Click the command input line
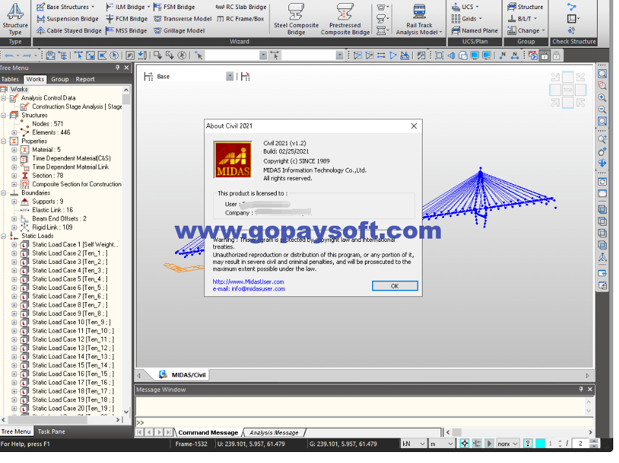 point(363,422)
